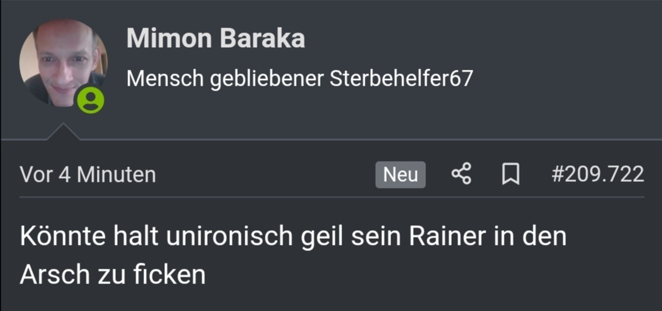
Task: Select the avatar of Mimon Baraka
Action: [x=63, y=62]
